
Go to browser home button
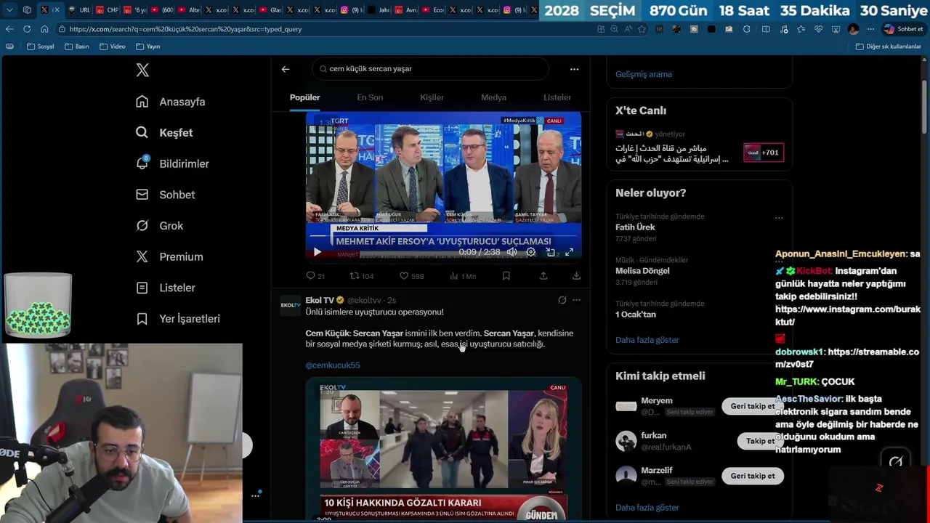tap(44, 29)
